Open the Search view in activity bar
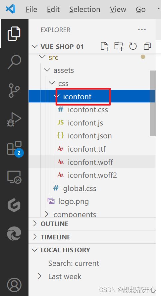This screenshot has width=161, height=296. 14,62
